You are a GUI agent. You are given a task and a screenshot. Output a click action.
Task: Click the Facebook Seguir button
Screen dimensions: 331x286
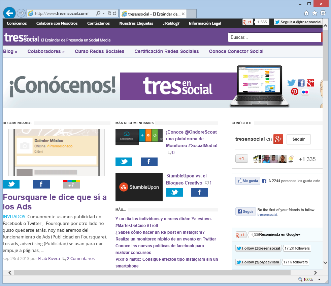coord(245,211)
